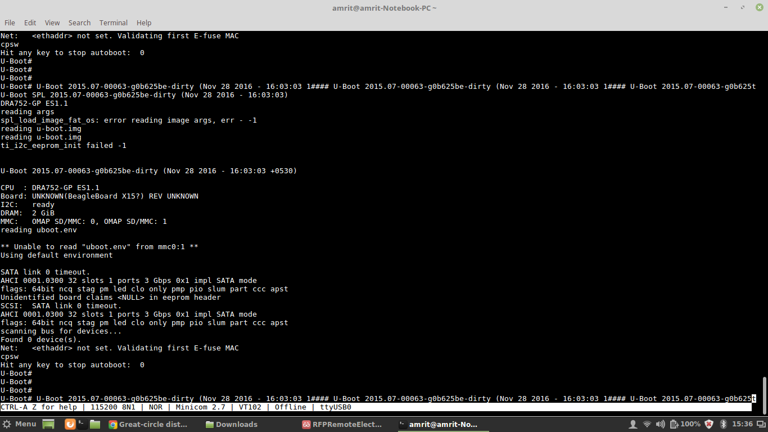Click the 'NOR' status bar entry
Screen dimensions: 768x432
pos(156,407)
